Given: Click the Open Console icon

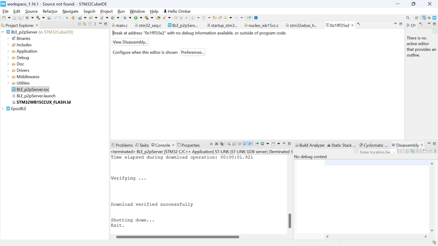Looking at the screenshot, I should [274, 144].
